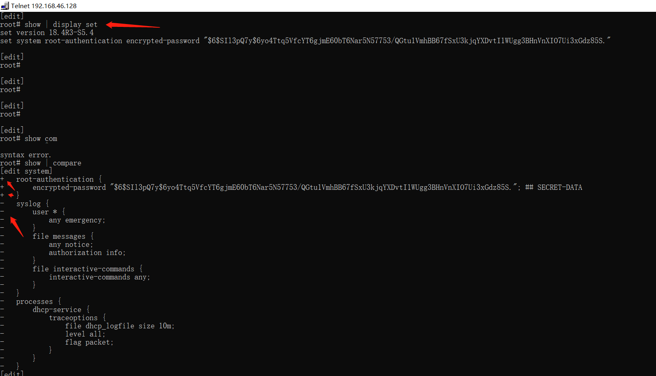Click the small red arrow before the closing brace
Screen dimensions: 656x376
click(11, 195)
